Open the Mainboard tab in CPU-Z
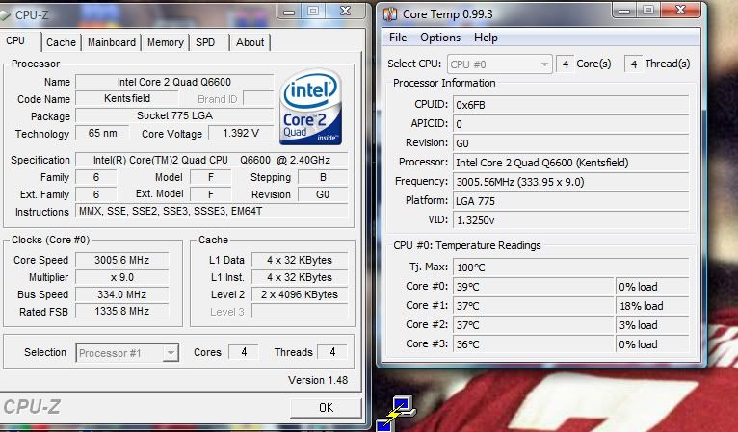Image resolution: width=738 pixels, height=432 pixels. [x=112, y=42]
